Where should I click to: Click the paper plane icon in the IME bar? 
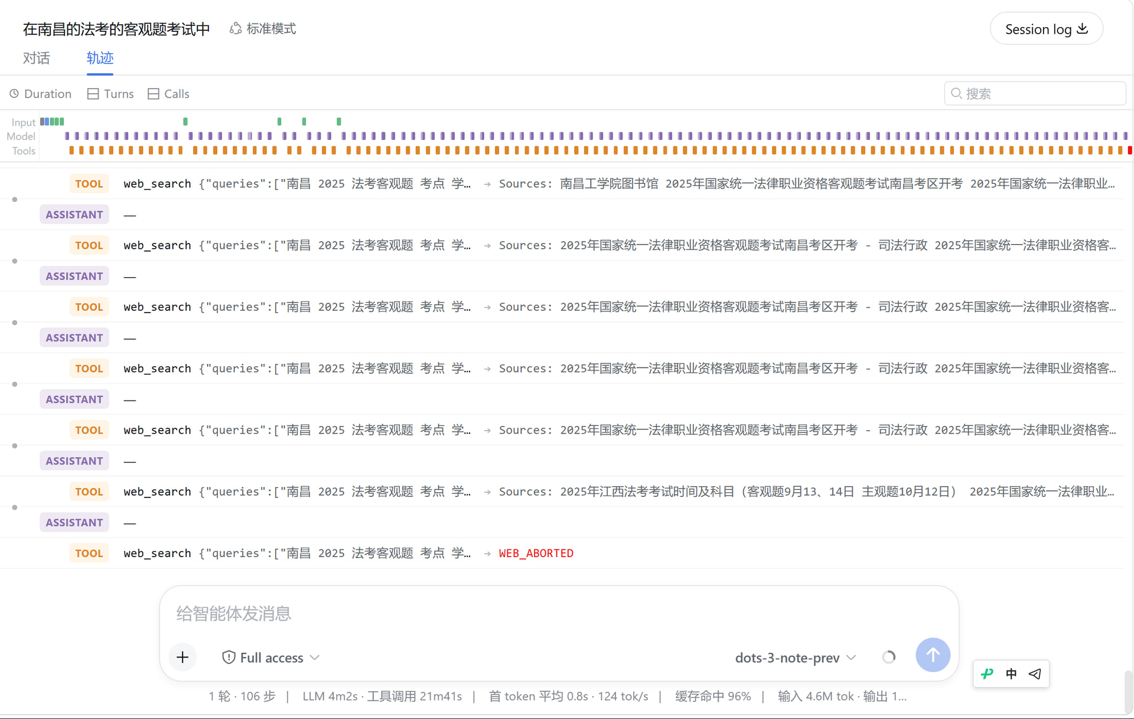click(1035, 674)
